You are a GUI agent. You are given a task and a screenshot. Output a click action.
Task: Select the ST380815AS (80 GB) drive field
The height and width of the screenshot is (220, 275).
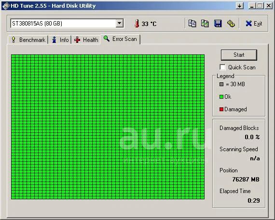[x=67, y=24]
